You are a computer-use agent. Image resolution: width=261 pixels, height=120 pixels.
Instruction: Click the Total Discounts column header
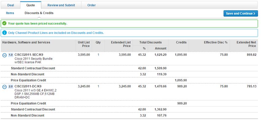(150, 42)
